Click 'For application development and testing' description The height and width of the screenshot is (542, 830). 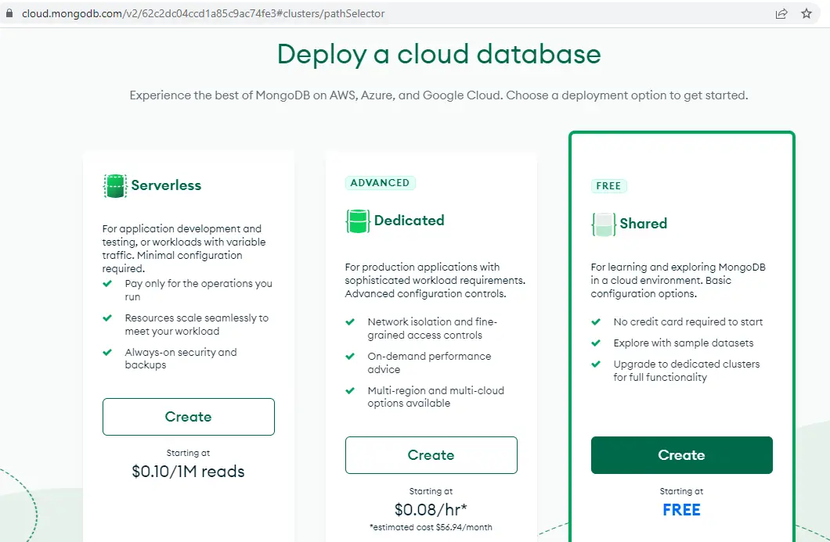click(x=184, y=249)
